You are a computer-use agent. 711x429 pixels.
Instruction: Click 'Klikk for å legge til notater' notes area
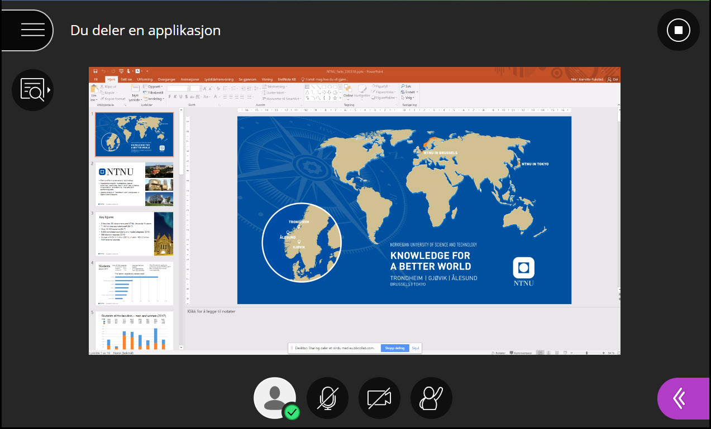[x=211, y=311]
